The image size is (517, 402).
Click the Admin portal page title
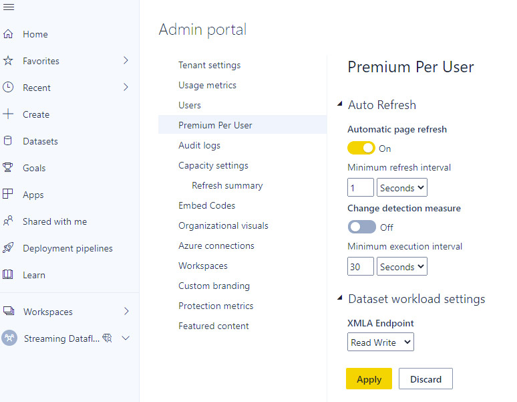202,29
